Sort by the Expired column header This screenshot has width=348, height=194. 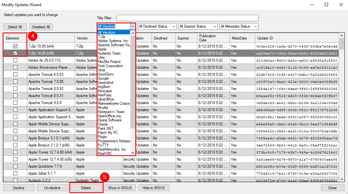coord(186,38)
